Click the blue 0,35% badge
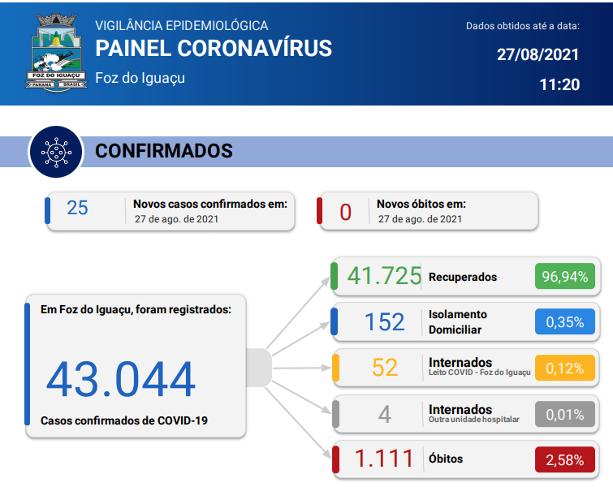The width and height of the screenshot is (613, 487). tap(565, 322)
